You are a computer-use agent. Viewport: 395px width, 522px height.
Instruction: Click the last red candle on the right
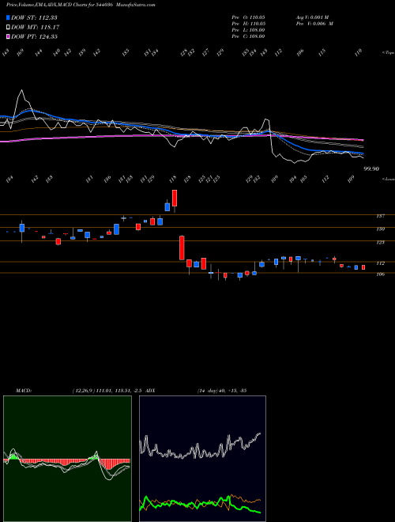363,267
